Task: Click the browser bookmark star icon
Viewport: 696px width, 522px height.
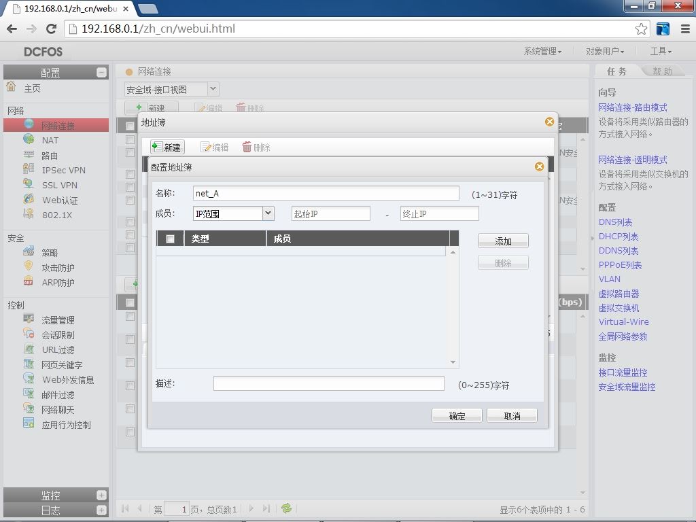Action: [641, 29]
